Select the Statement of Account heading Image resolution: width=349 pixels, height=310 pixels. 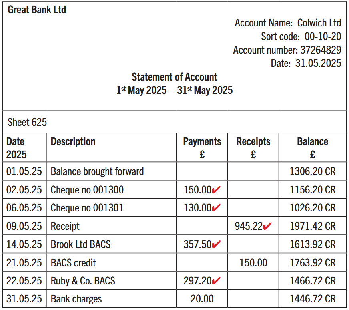click(174, 77)
